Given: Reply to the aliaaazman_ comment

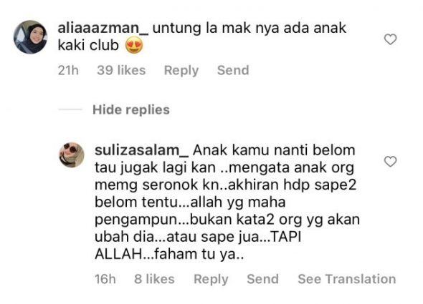Looking at the screenshot, I should tap(181, 71).
